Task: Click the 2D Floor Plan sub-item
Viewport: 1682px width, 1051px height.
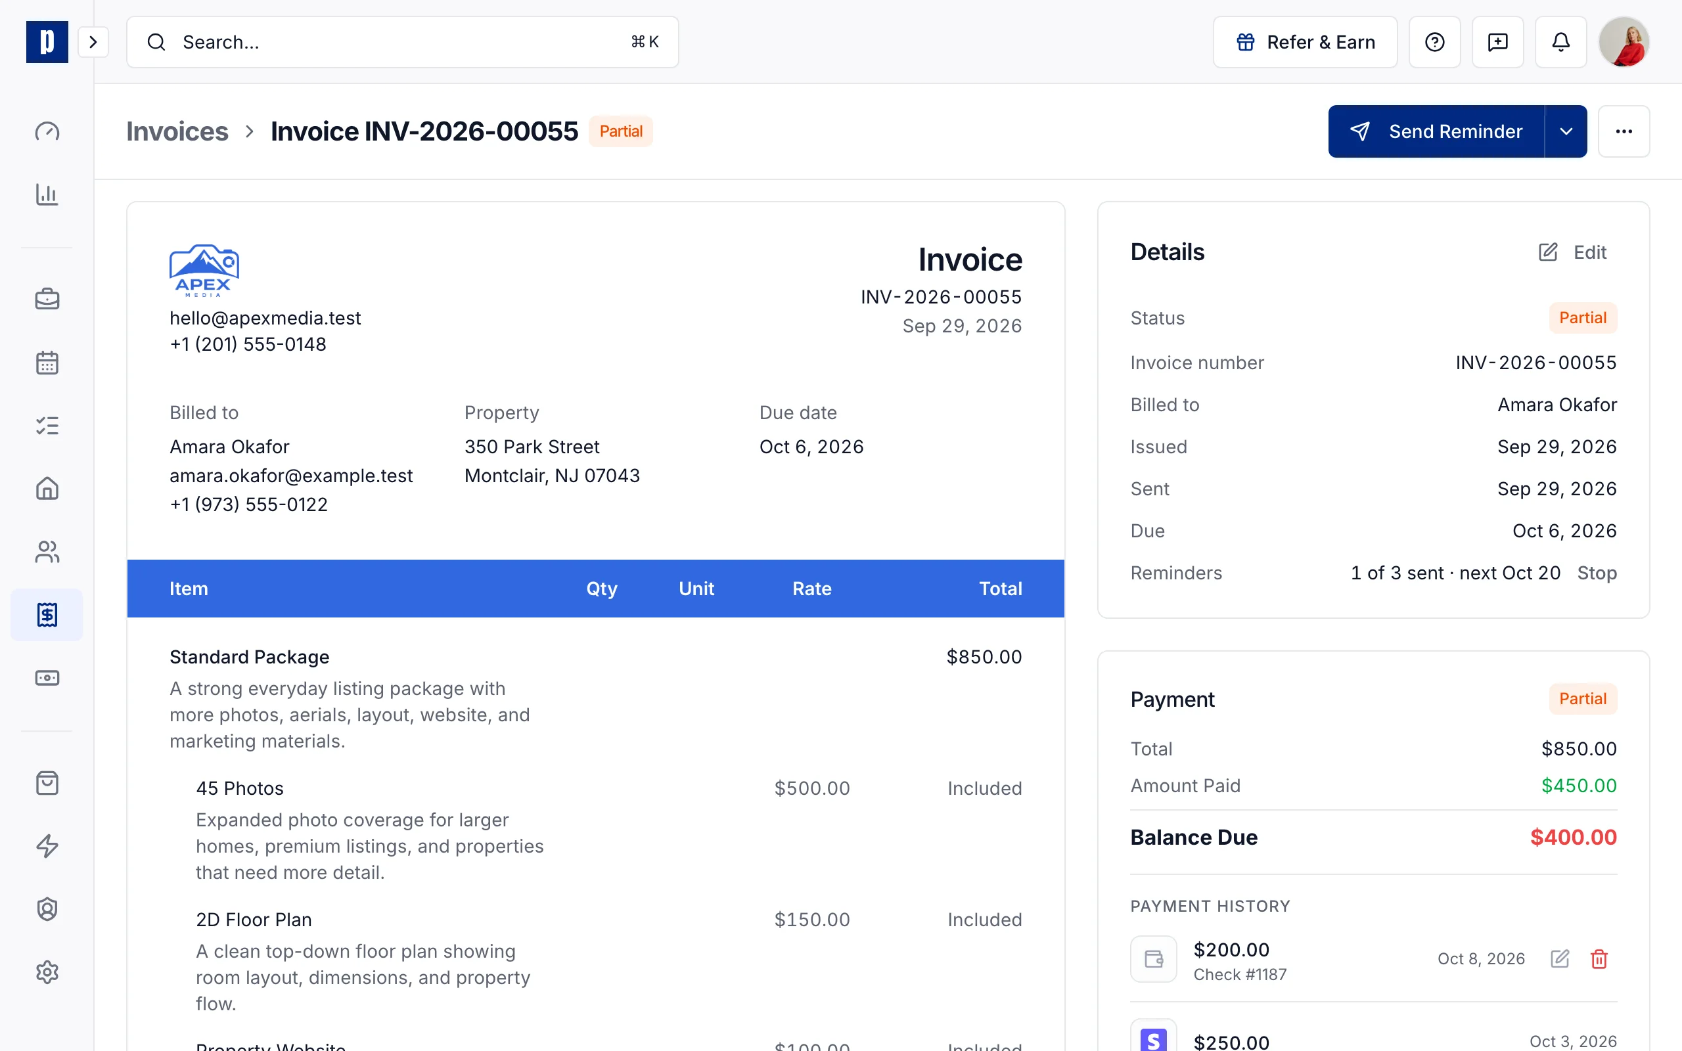Action: click(254, 920)
